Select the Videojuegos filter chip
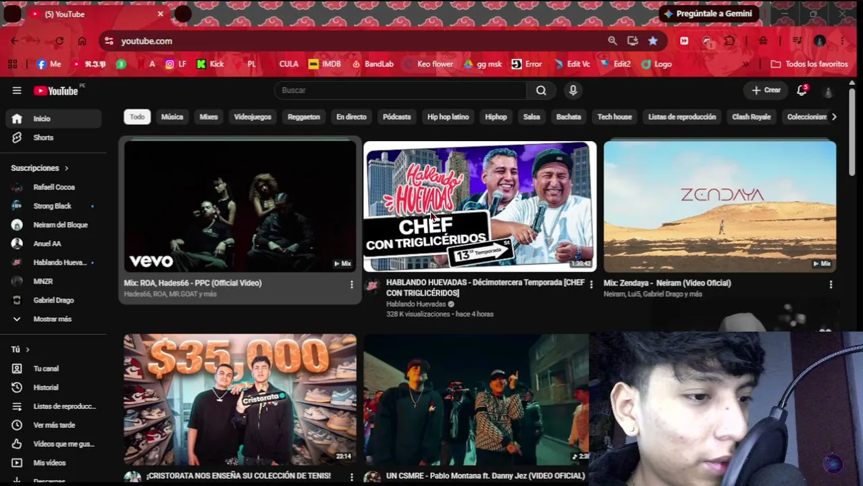863x486 pixels. (253, 117)
